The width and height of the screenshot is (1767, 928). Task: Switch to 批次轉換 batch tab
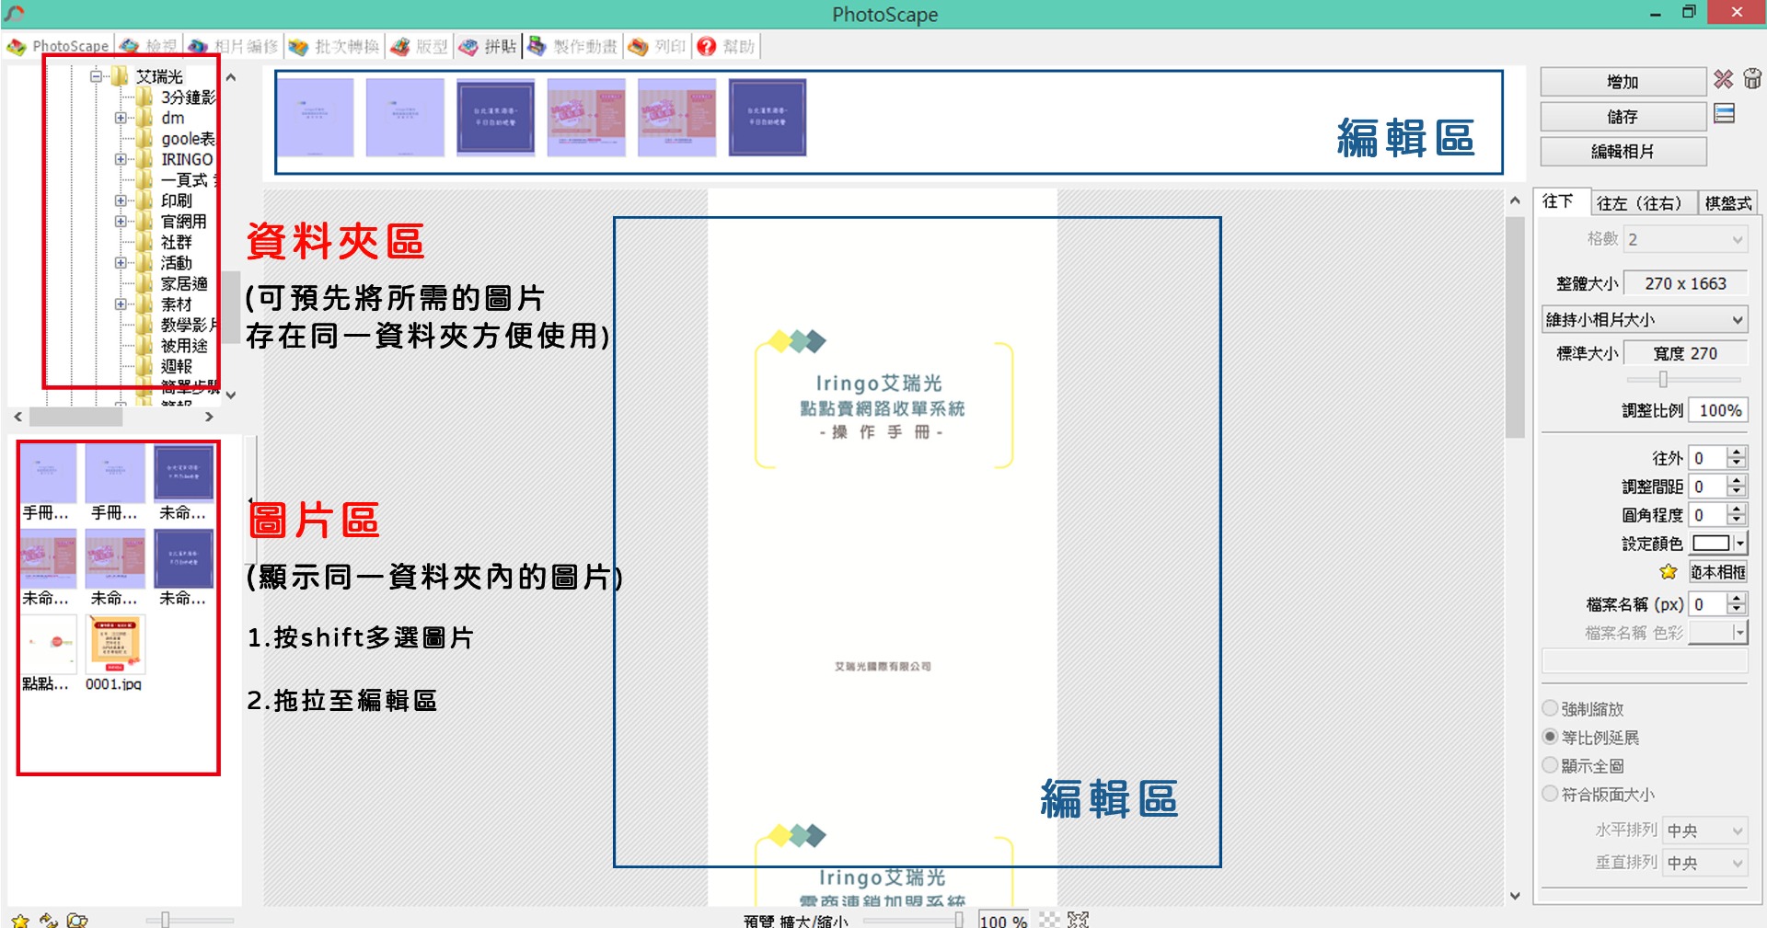pyautogui.click(x=333, y=46)
